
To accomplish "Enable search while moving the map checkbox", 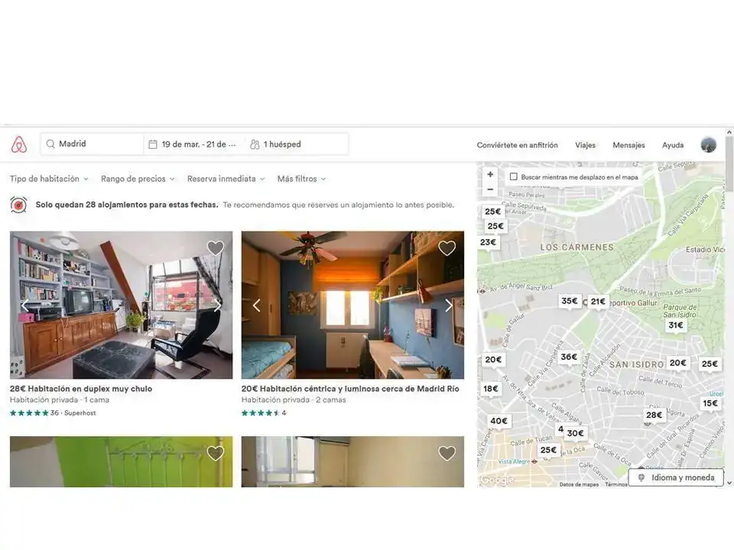I will [x=514, y=177].
